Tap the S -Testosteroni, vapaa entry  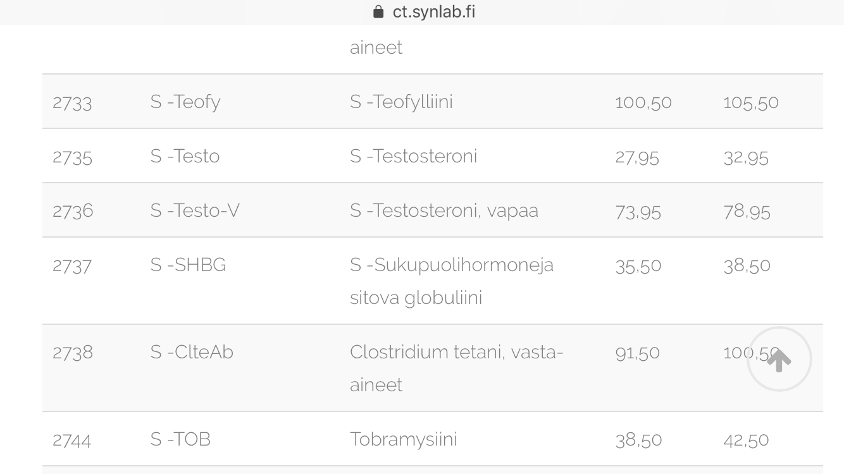pos(444,210)
